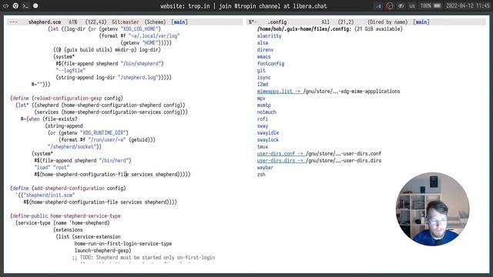Open the l2md directory in Dired
The image size is (493, 277).
click(263, 84)
